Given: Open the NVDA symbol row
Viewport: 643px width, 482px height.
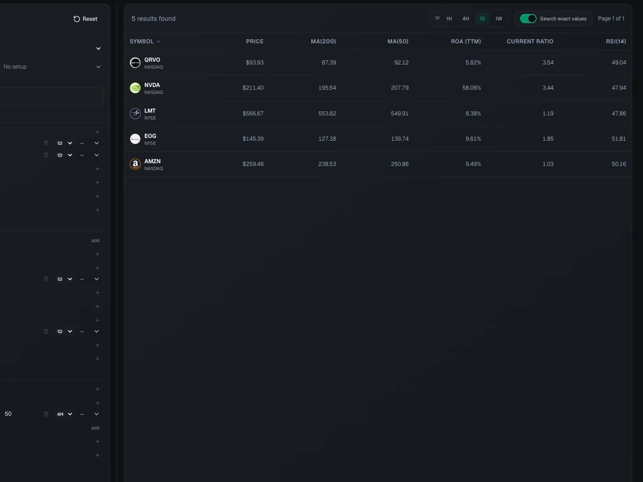Looking at the screenshot, I should point(378,88).
